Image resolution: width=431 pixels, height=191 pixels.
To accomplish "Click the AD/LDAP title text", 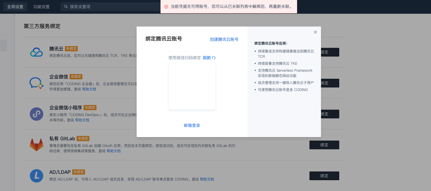I will [60, 172].
